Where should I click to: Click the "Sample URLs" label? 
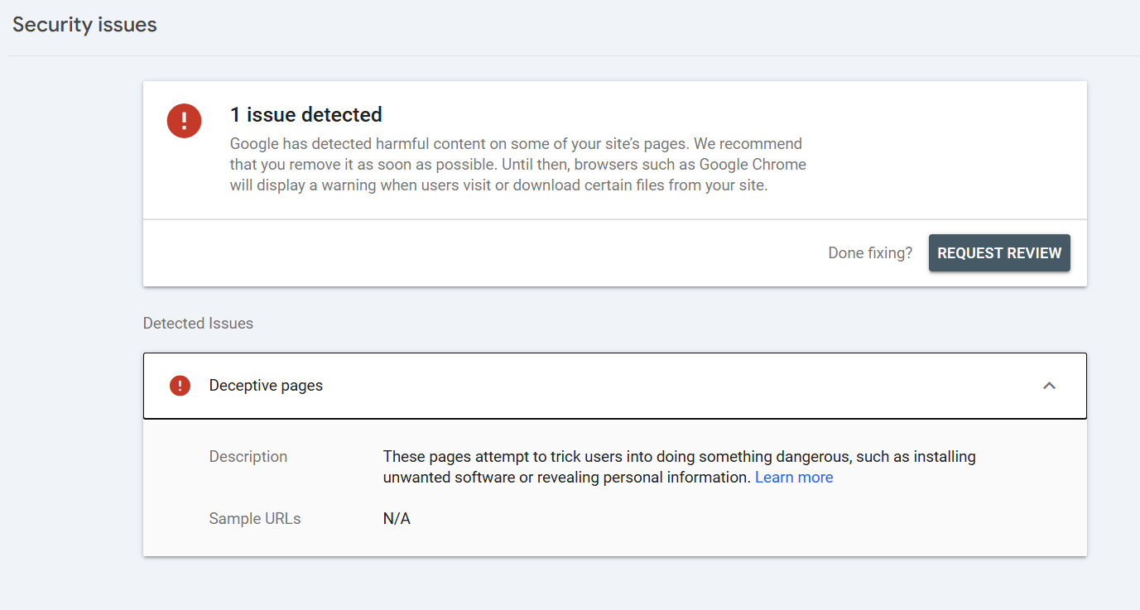point(253,518)
